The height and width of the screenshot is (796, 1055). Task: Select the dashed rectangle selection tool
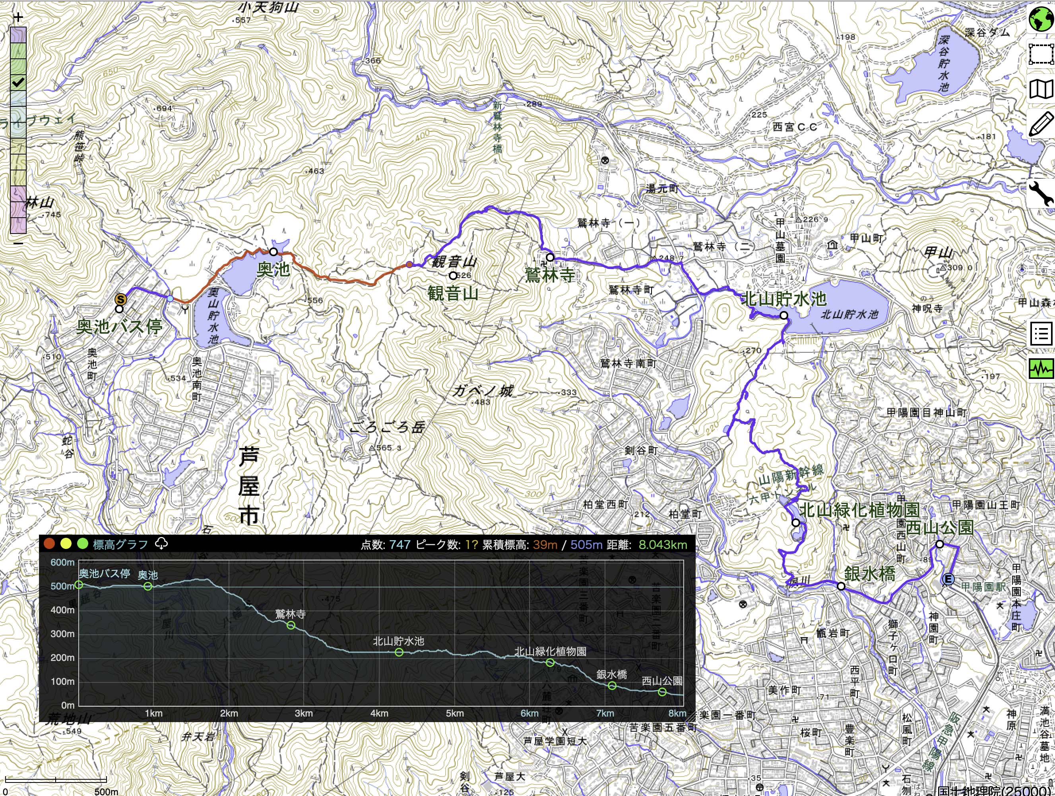[x=1041, y=54]
